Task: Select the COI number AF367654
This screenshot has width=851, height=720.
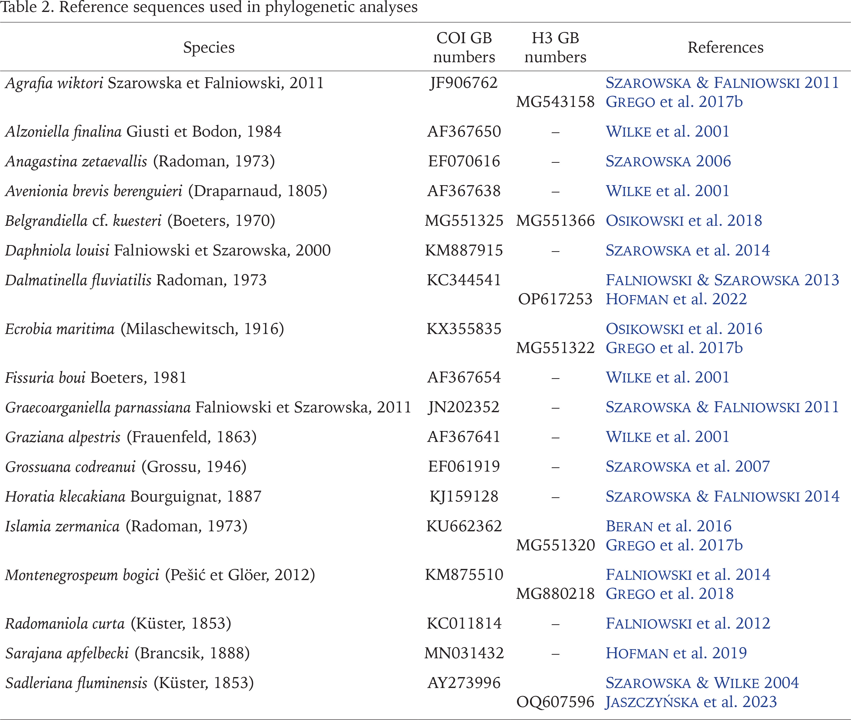Action: (464, 377)
